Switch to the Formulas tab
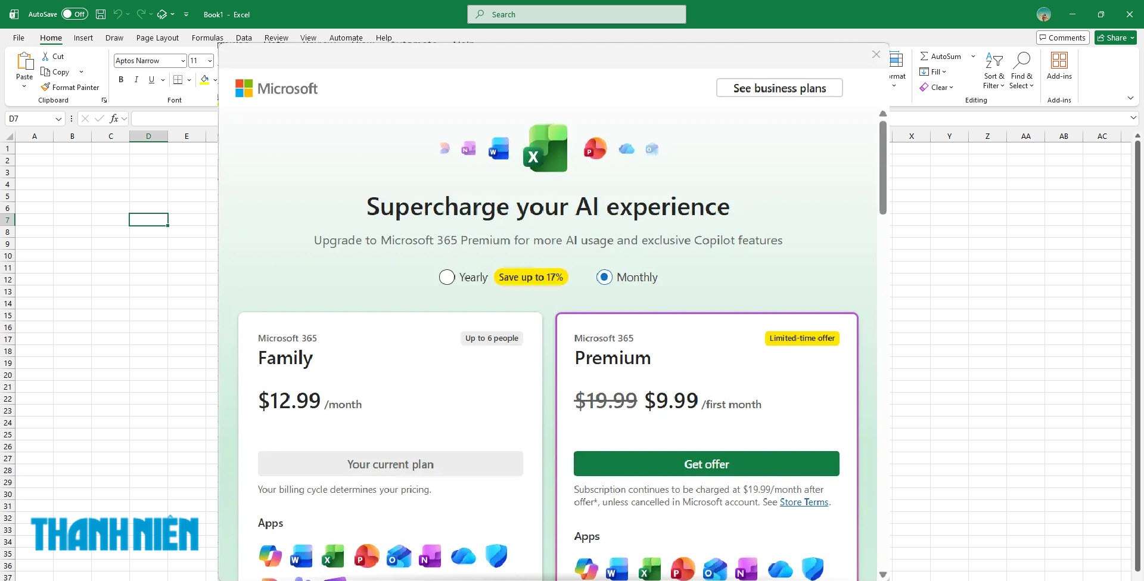 [207, 38]
